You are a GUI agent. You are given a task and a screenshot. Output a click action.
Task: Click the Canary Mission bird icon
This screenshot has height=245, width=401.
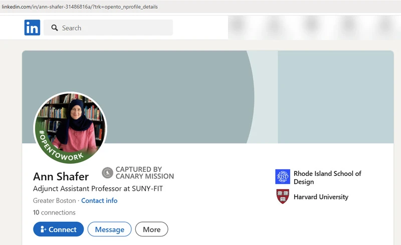[107, 173]
